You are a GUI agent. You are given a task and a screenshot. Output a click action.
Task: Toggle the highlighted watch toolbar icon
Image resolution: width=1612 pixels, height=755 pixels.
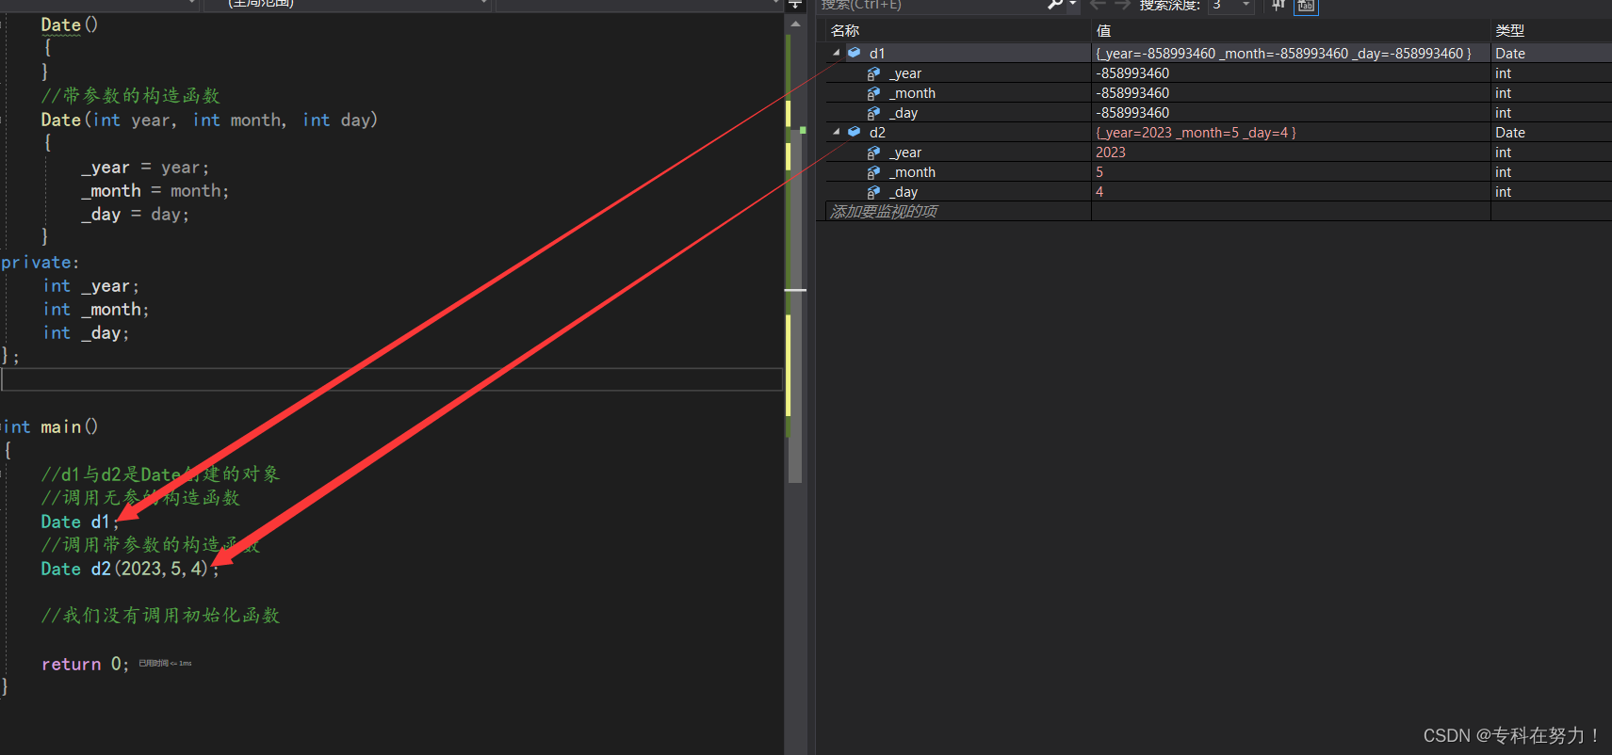click(x=1306, y=6)
